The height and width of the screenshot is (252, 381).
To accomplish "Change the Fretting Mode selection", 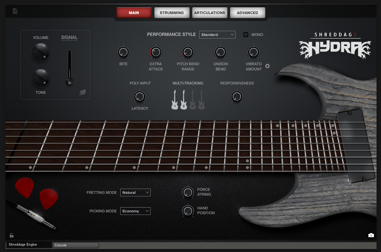I will tap(135, 192).
